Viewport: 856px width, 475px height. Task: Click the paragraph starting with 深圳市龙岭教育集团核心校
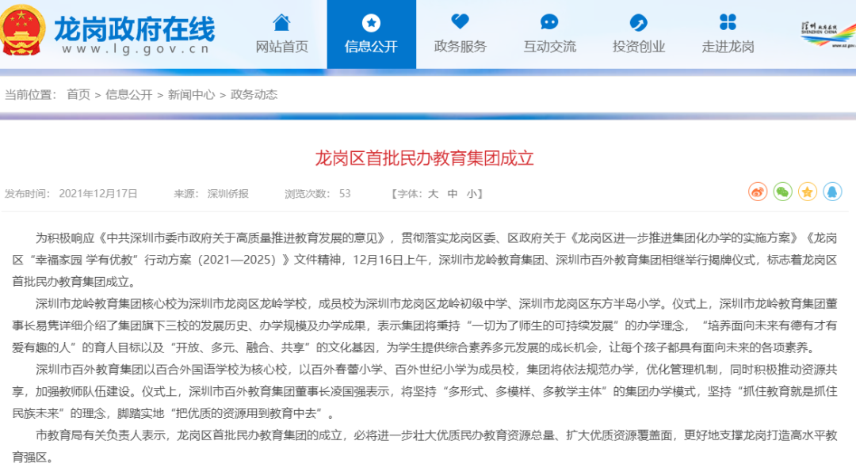pos(425,325)
